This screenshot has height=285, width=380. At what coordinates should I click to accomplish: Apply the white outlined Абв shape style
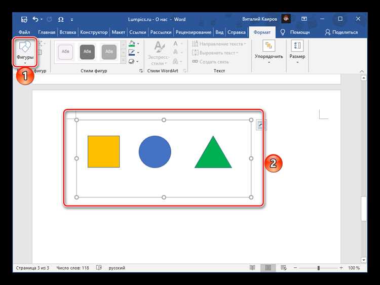pos(65,52)
